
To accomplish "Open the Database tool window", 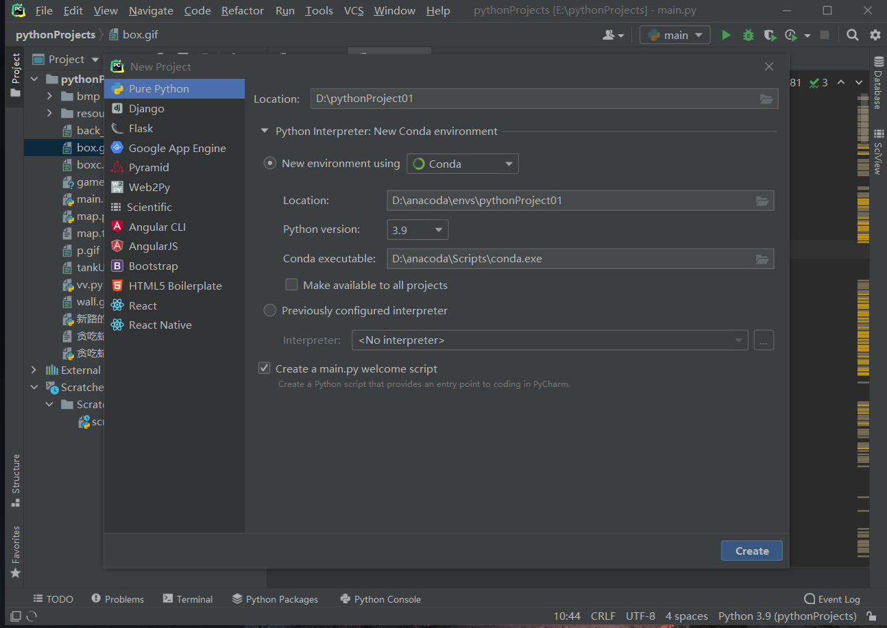I will pyautogui.click(x=877, y=83).
